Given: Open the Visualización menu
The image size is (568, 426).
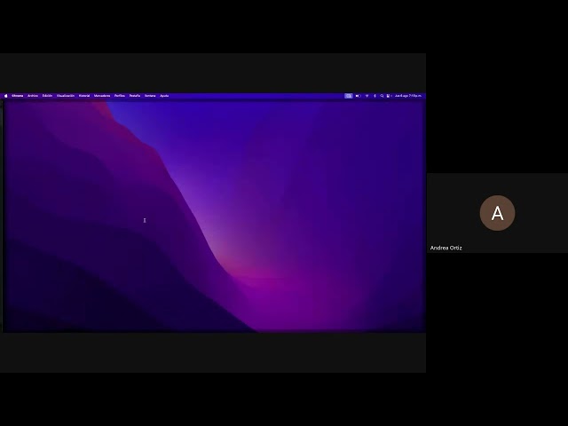Looking at the screenshot, I should 66,96.
